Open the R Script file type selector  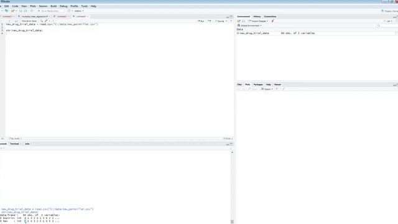[228, 139]
